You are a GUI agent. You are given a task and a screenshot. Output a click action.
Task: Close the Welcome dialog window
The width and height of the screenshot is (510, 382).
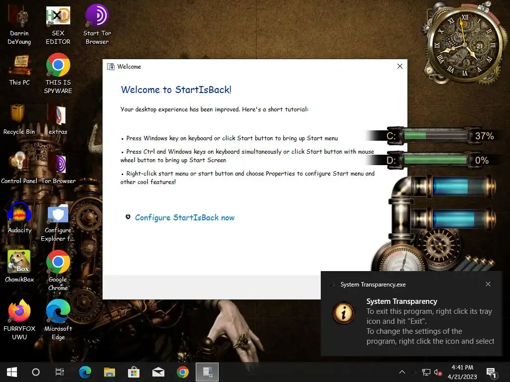[x=400, y=66]
